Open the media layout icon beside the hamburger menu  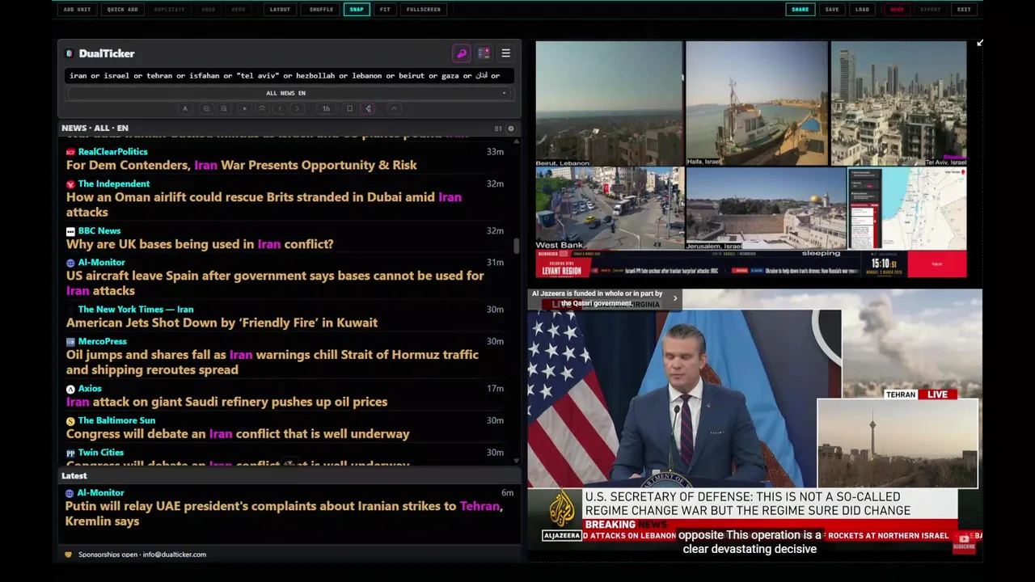click(x=484, y=53)
